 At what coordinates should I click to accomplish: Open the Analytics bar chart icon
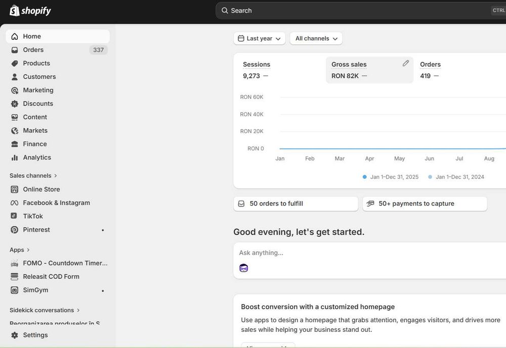pyautogui.click(x=14, y=158)
